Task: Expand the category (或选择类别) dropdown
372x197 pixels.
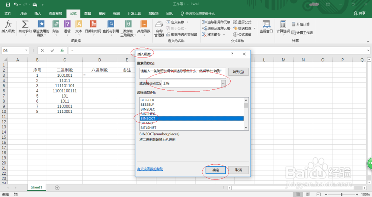Action: 223,83
